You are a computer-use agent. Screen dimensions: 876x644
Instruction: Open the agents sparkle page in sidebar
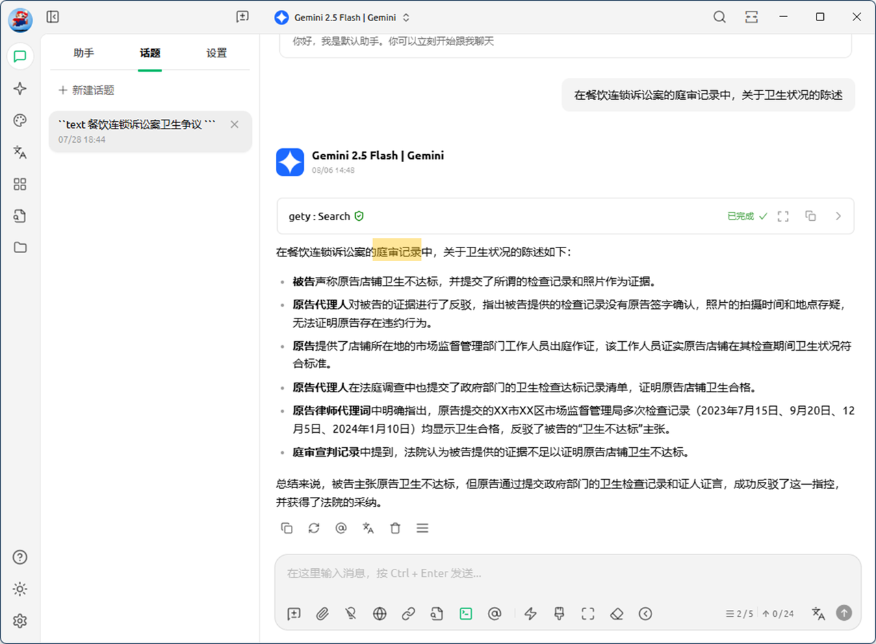click(x=20, y=88)
